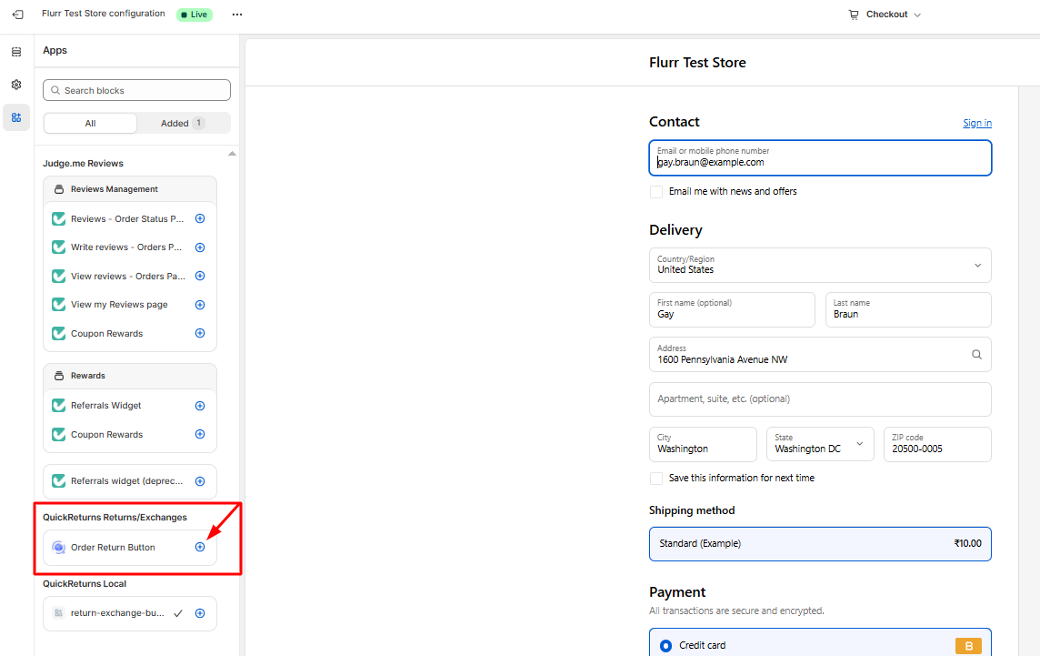Check Email me with news and offers
This screenshot has height=656, width=1040.
(656, 192)
